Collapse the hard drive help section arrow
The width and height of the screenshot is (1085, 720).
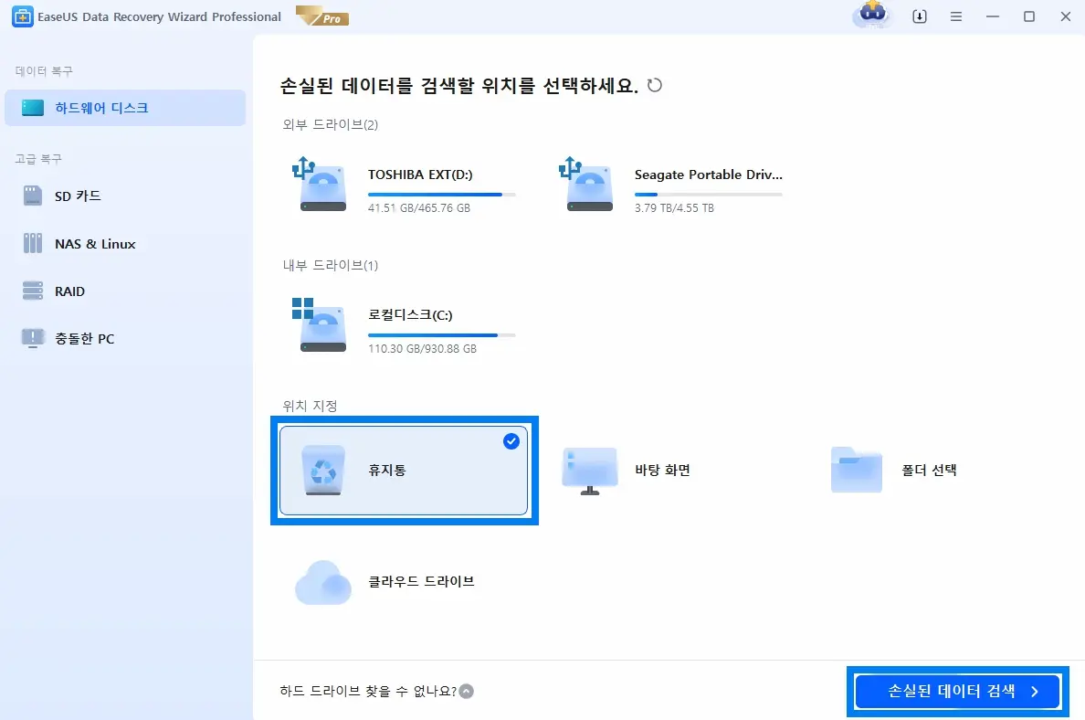[466, 692]
